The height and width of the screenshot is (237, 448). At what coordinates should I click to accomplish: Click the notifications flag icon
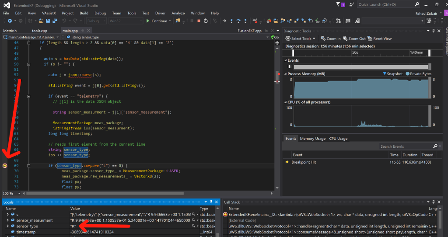tap(339, 4)
